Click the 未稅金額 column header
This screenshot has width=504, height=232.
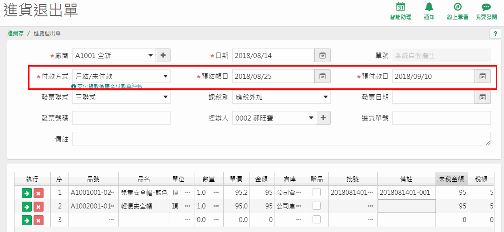point(452,179)
